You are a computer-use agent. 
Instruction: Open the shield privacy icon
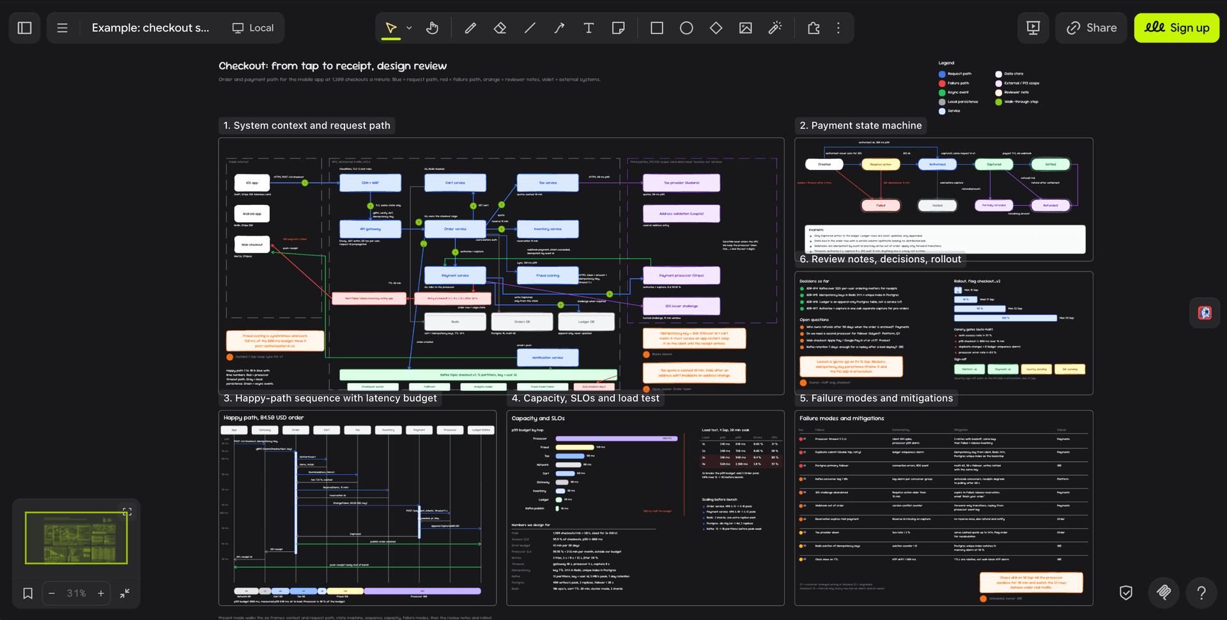point(1126,593)
